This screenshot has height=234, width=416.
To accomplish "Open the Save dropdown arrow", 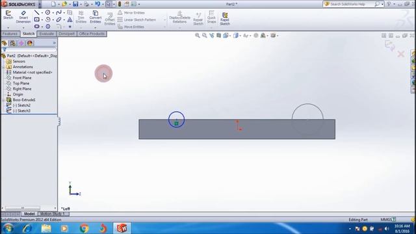I will coord(81,5).
